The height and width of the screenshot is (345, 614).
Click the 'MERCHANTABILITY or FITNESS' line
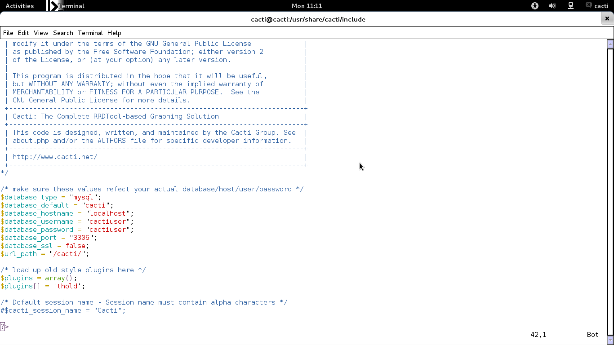pos(136,92)
